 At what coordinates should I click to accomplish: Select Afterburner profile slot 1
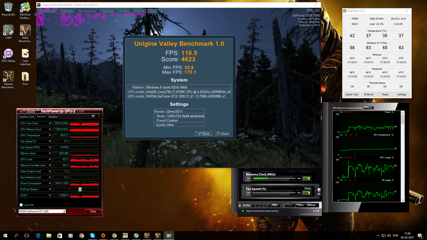(253, 205)
